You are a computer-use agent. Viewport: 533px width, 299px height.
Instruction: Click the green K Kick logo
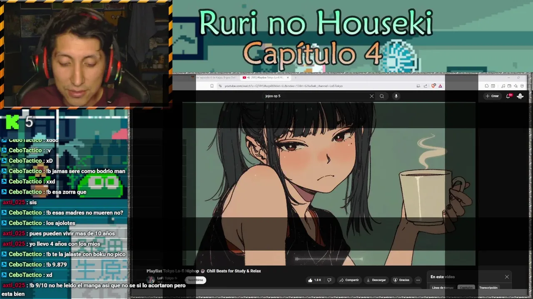tap(12, 122)
